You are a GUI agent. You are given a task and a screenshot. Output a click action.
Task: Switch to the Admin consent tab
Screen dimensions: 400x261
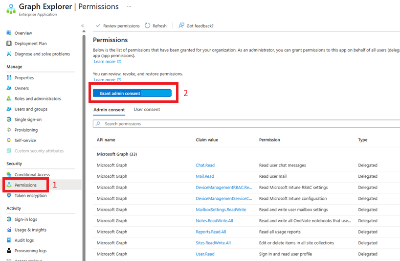point(109,110)
